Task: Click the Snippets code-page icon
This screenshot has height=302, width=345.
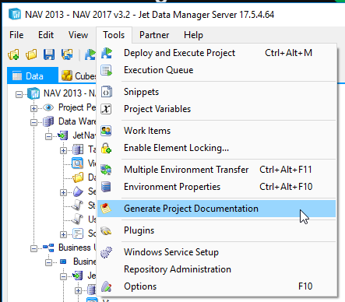Action: 107,92
